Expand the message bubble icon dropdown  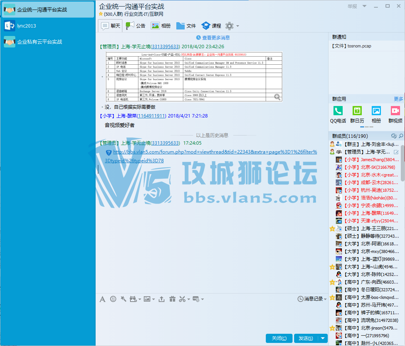(x=203, y=299)
